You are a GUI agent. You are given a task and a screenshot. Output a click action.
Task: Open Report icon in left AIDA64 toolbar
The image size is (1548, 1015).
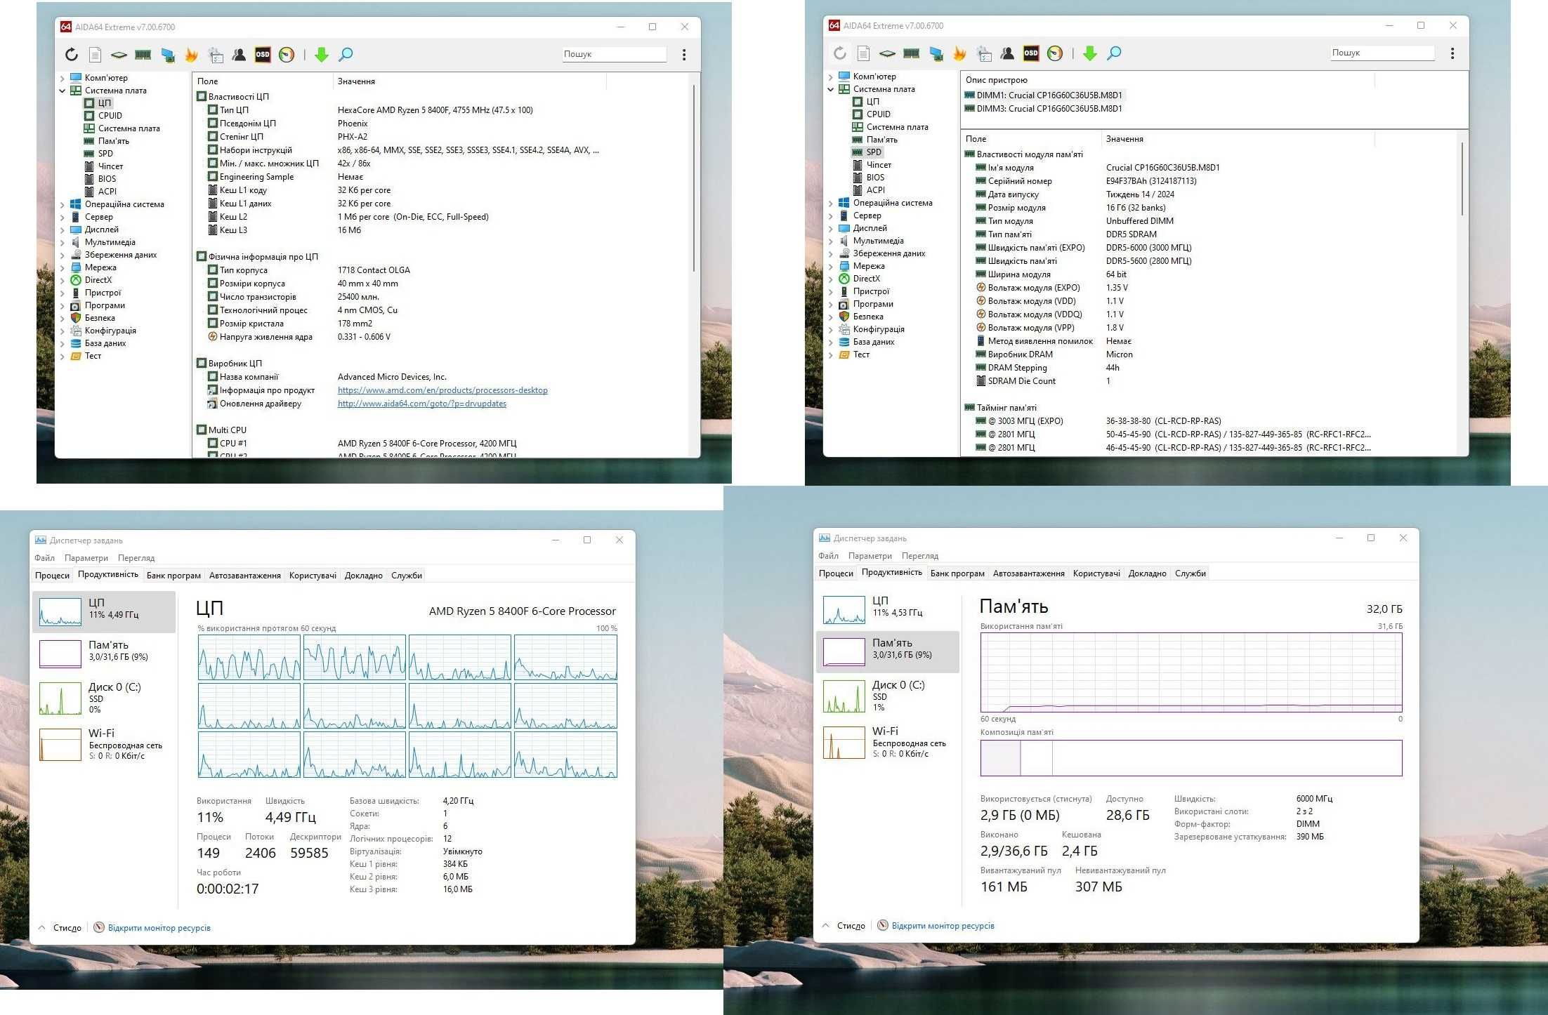click(96, 55)
